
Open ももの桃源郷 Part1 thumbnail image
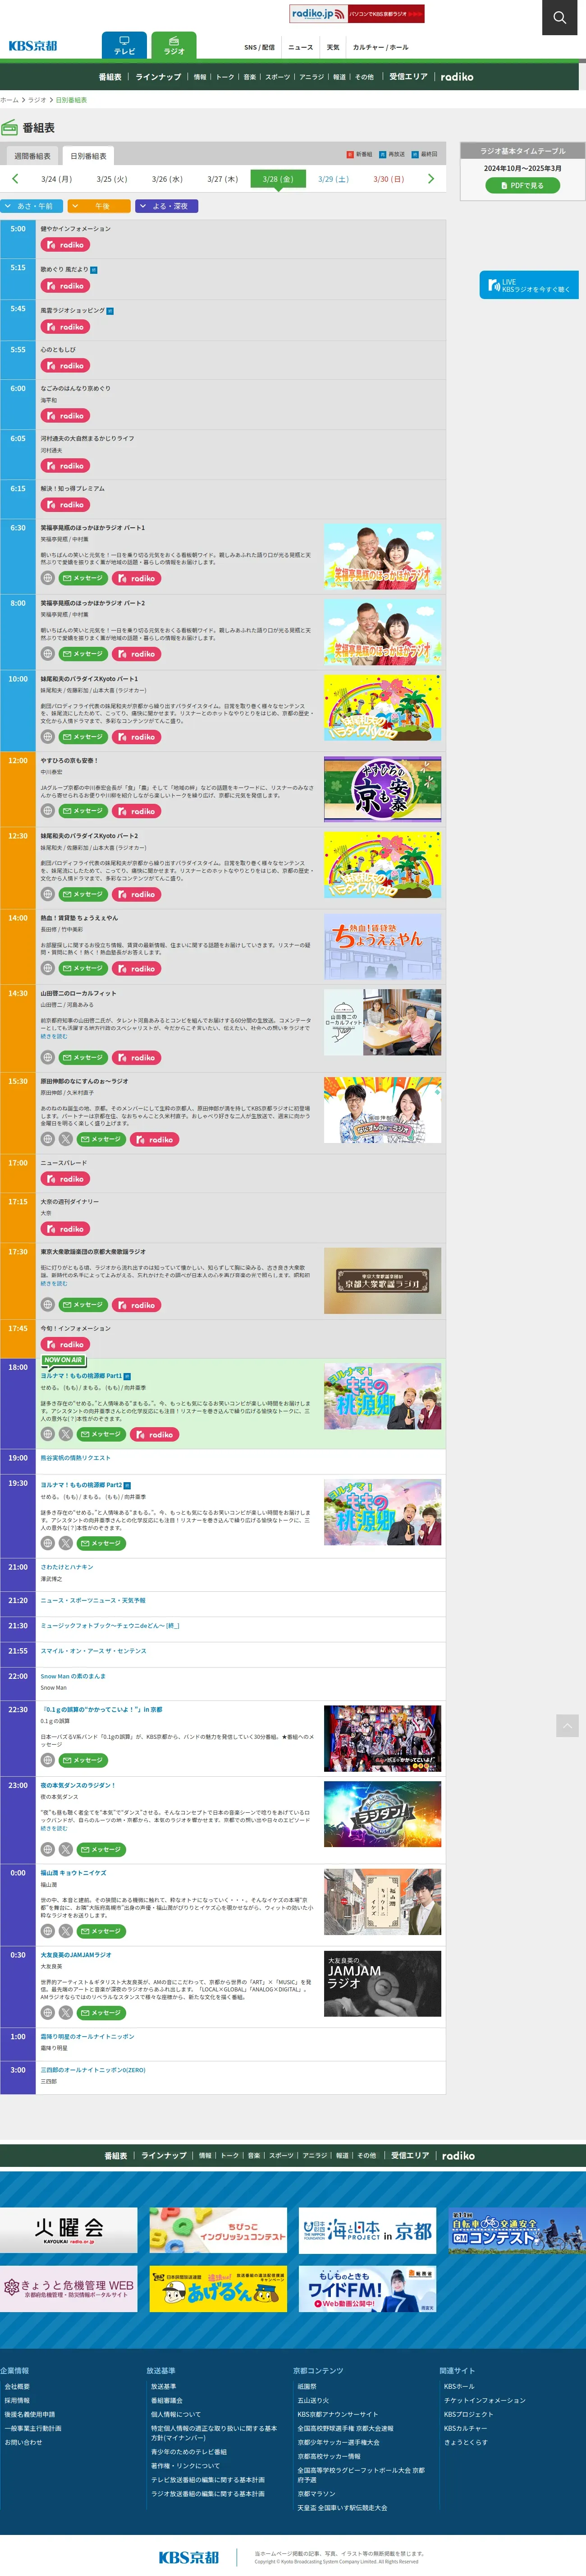[382, 1396]
